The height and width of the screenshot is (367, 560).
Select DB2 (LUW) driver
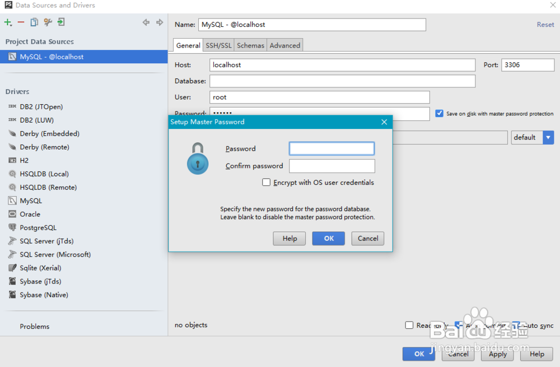click(x=36, y=120)
